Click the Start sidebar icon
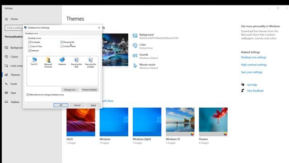The height and width of the screenshot is (163, 289). [6, 93]
